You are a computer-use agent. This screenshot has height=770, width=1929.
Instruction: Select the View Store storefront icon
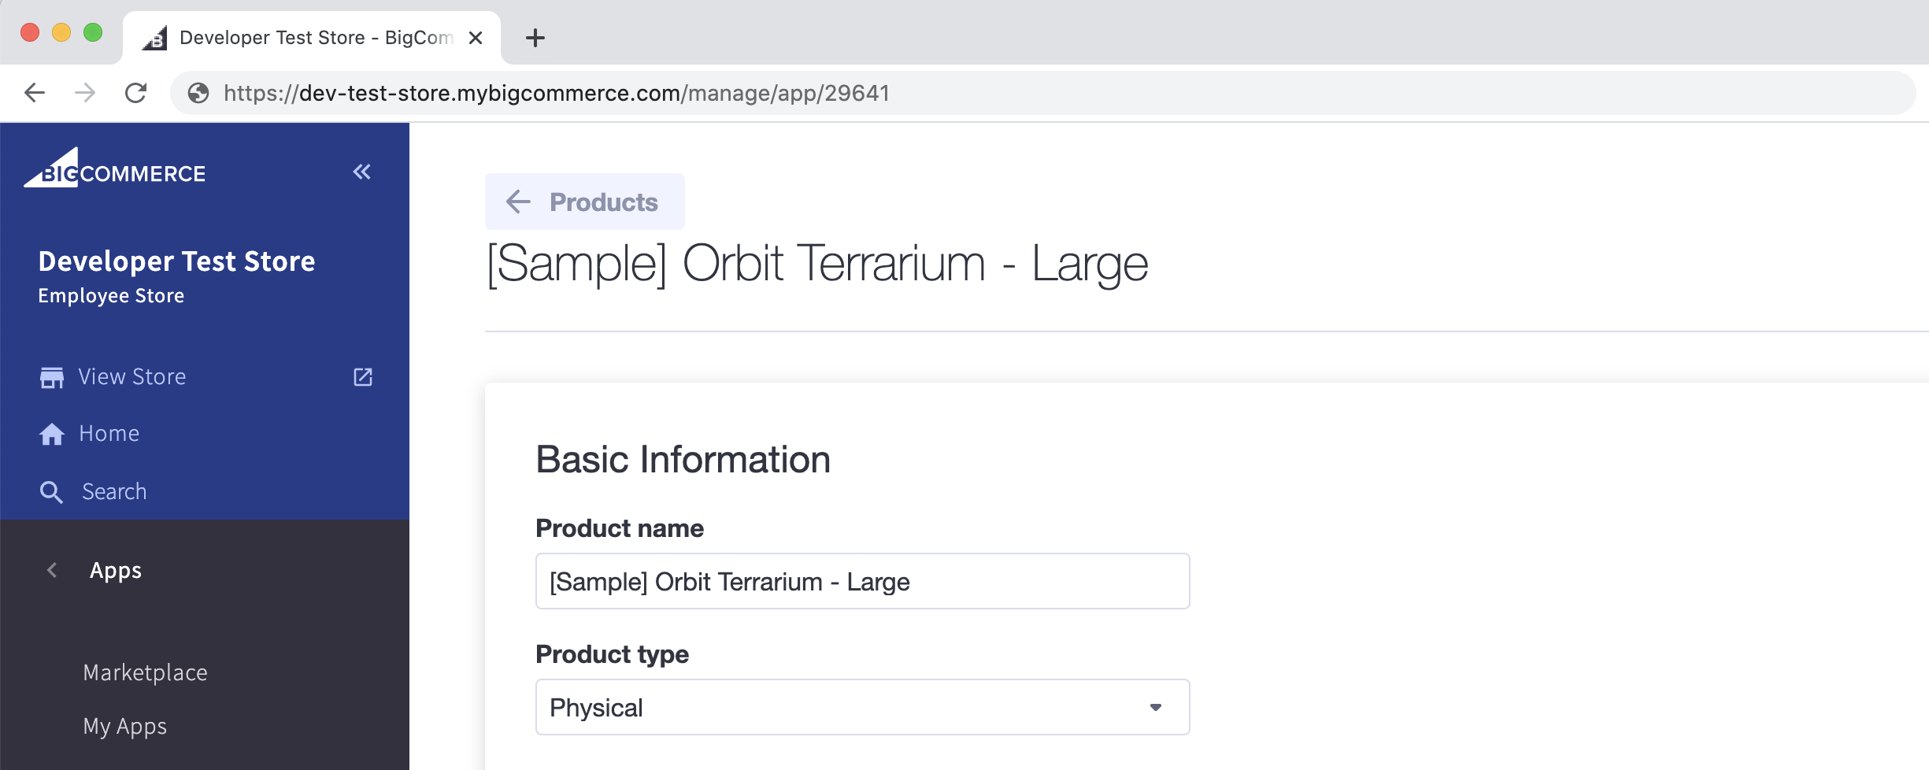(52, 376)
